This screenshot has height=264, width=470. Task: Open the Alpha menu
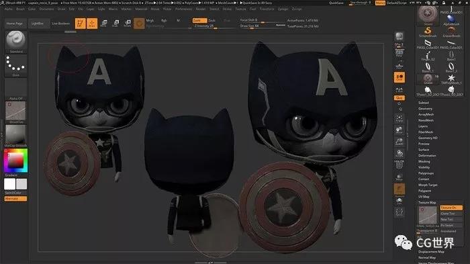tap(8, 9)
